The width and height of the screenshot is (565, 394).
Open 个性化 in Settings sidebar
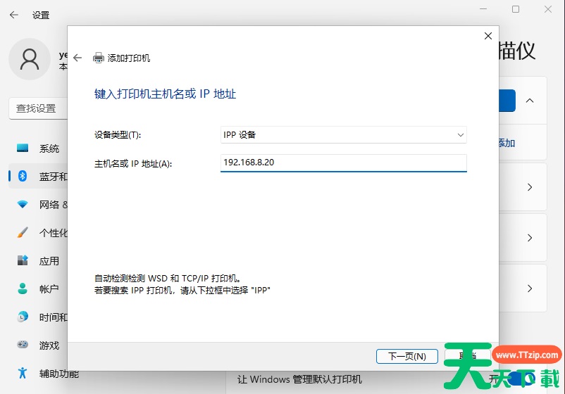[x=38, y=233]
